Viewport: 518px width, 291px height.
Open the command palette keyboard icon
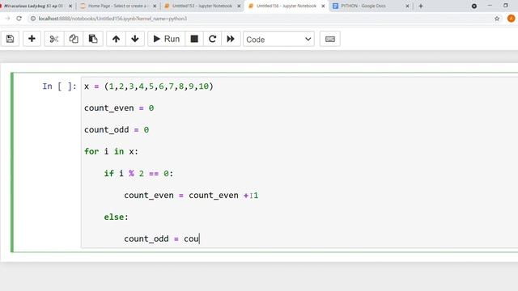(x=330, y=39)
